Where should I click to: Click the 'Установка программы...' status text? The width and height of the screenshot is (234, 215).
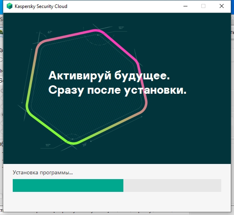click(43, 172)
